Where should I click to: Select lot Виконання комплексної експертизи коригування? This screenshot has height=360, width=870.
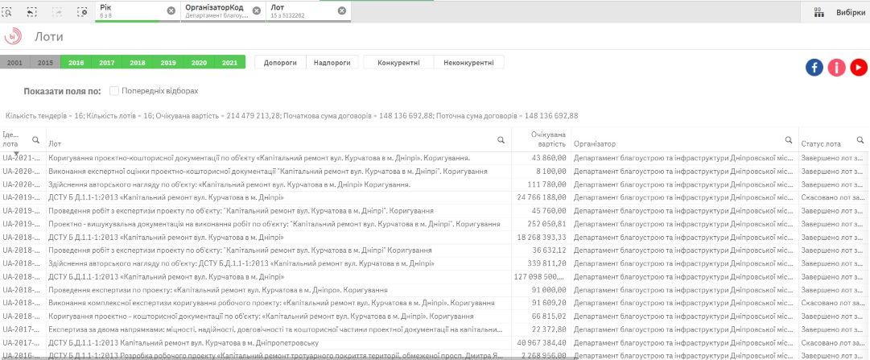point(271,304)
